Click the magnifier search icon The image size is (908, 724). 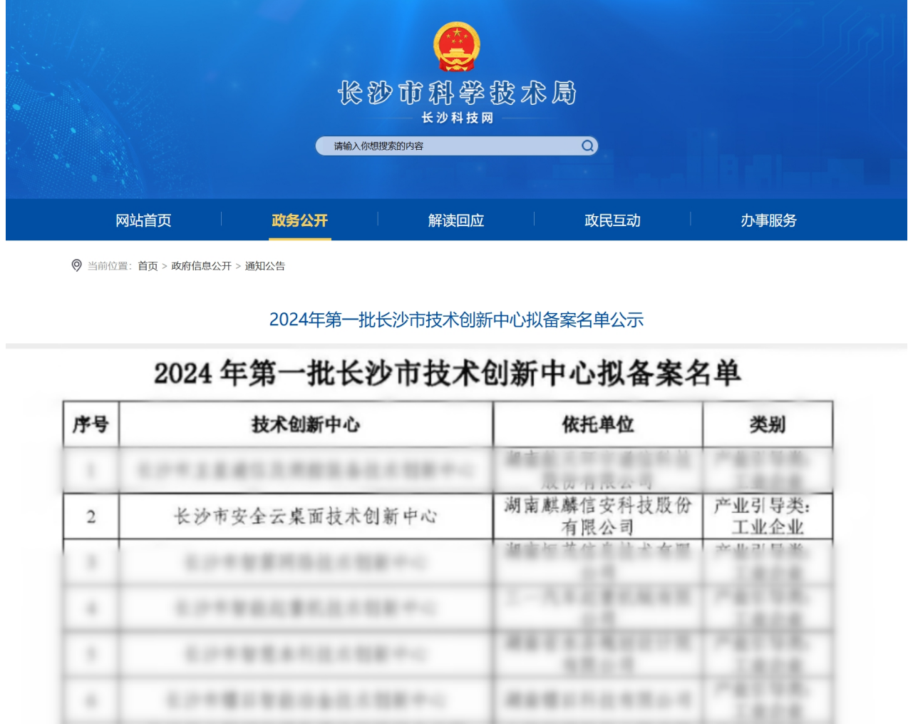[x=587, y=146]
